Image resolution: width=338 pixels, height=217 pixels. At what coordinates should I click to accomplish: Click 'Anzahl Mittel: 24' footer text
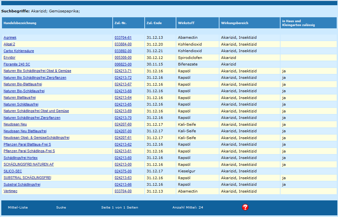point(187,207)
